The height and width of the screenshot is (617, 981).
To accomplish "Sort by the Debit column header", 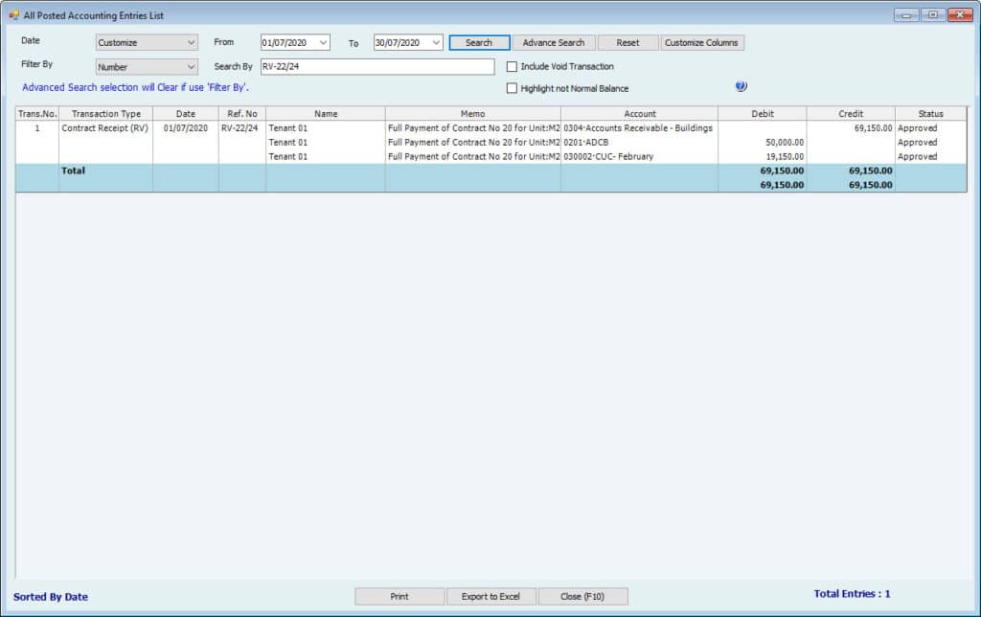I will [762, 114].
